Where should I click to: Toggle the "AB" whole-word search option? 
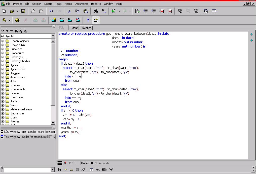[x=111, y=170]
